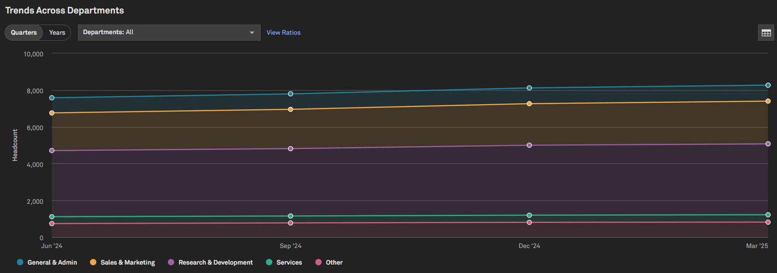Viewport: 777px width, 273px height.
Task: Select Services data point at Dec '24
Action: click(529, 215)
